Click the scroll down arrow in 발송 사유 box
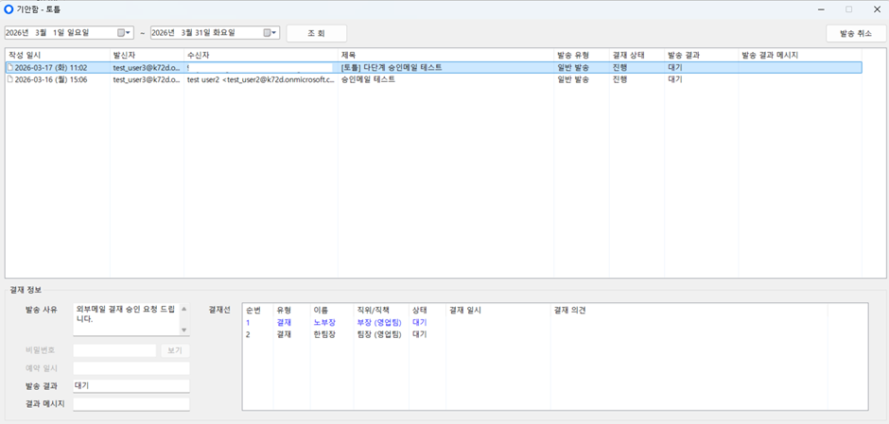Viewport: 889px width, 424px height. tap(184, 331)
